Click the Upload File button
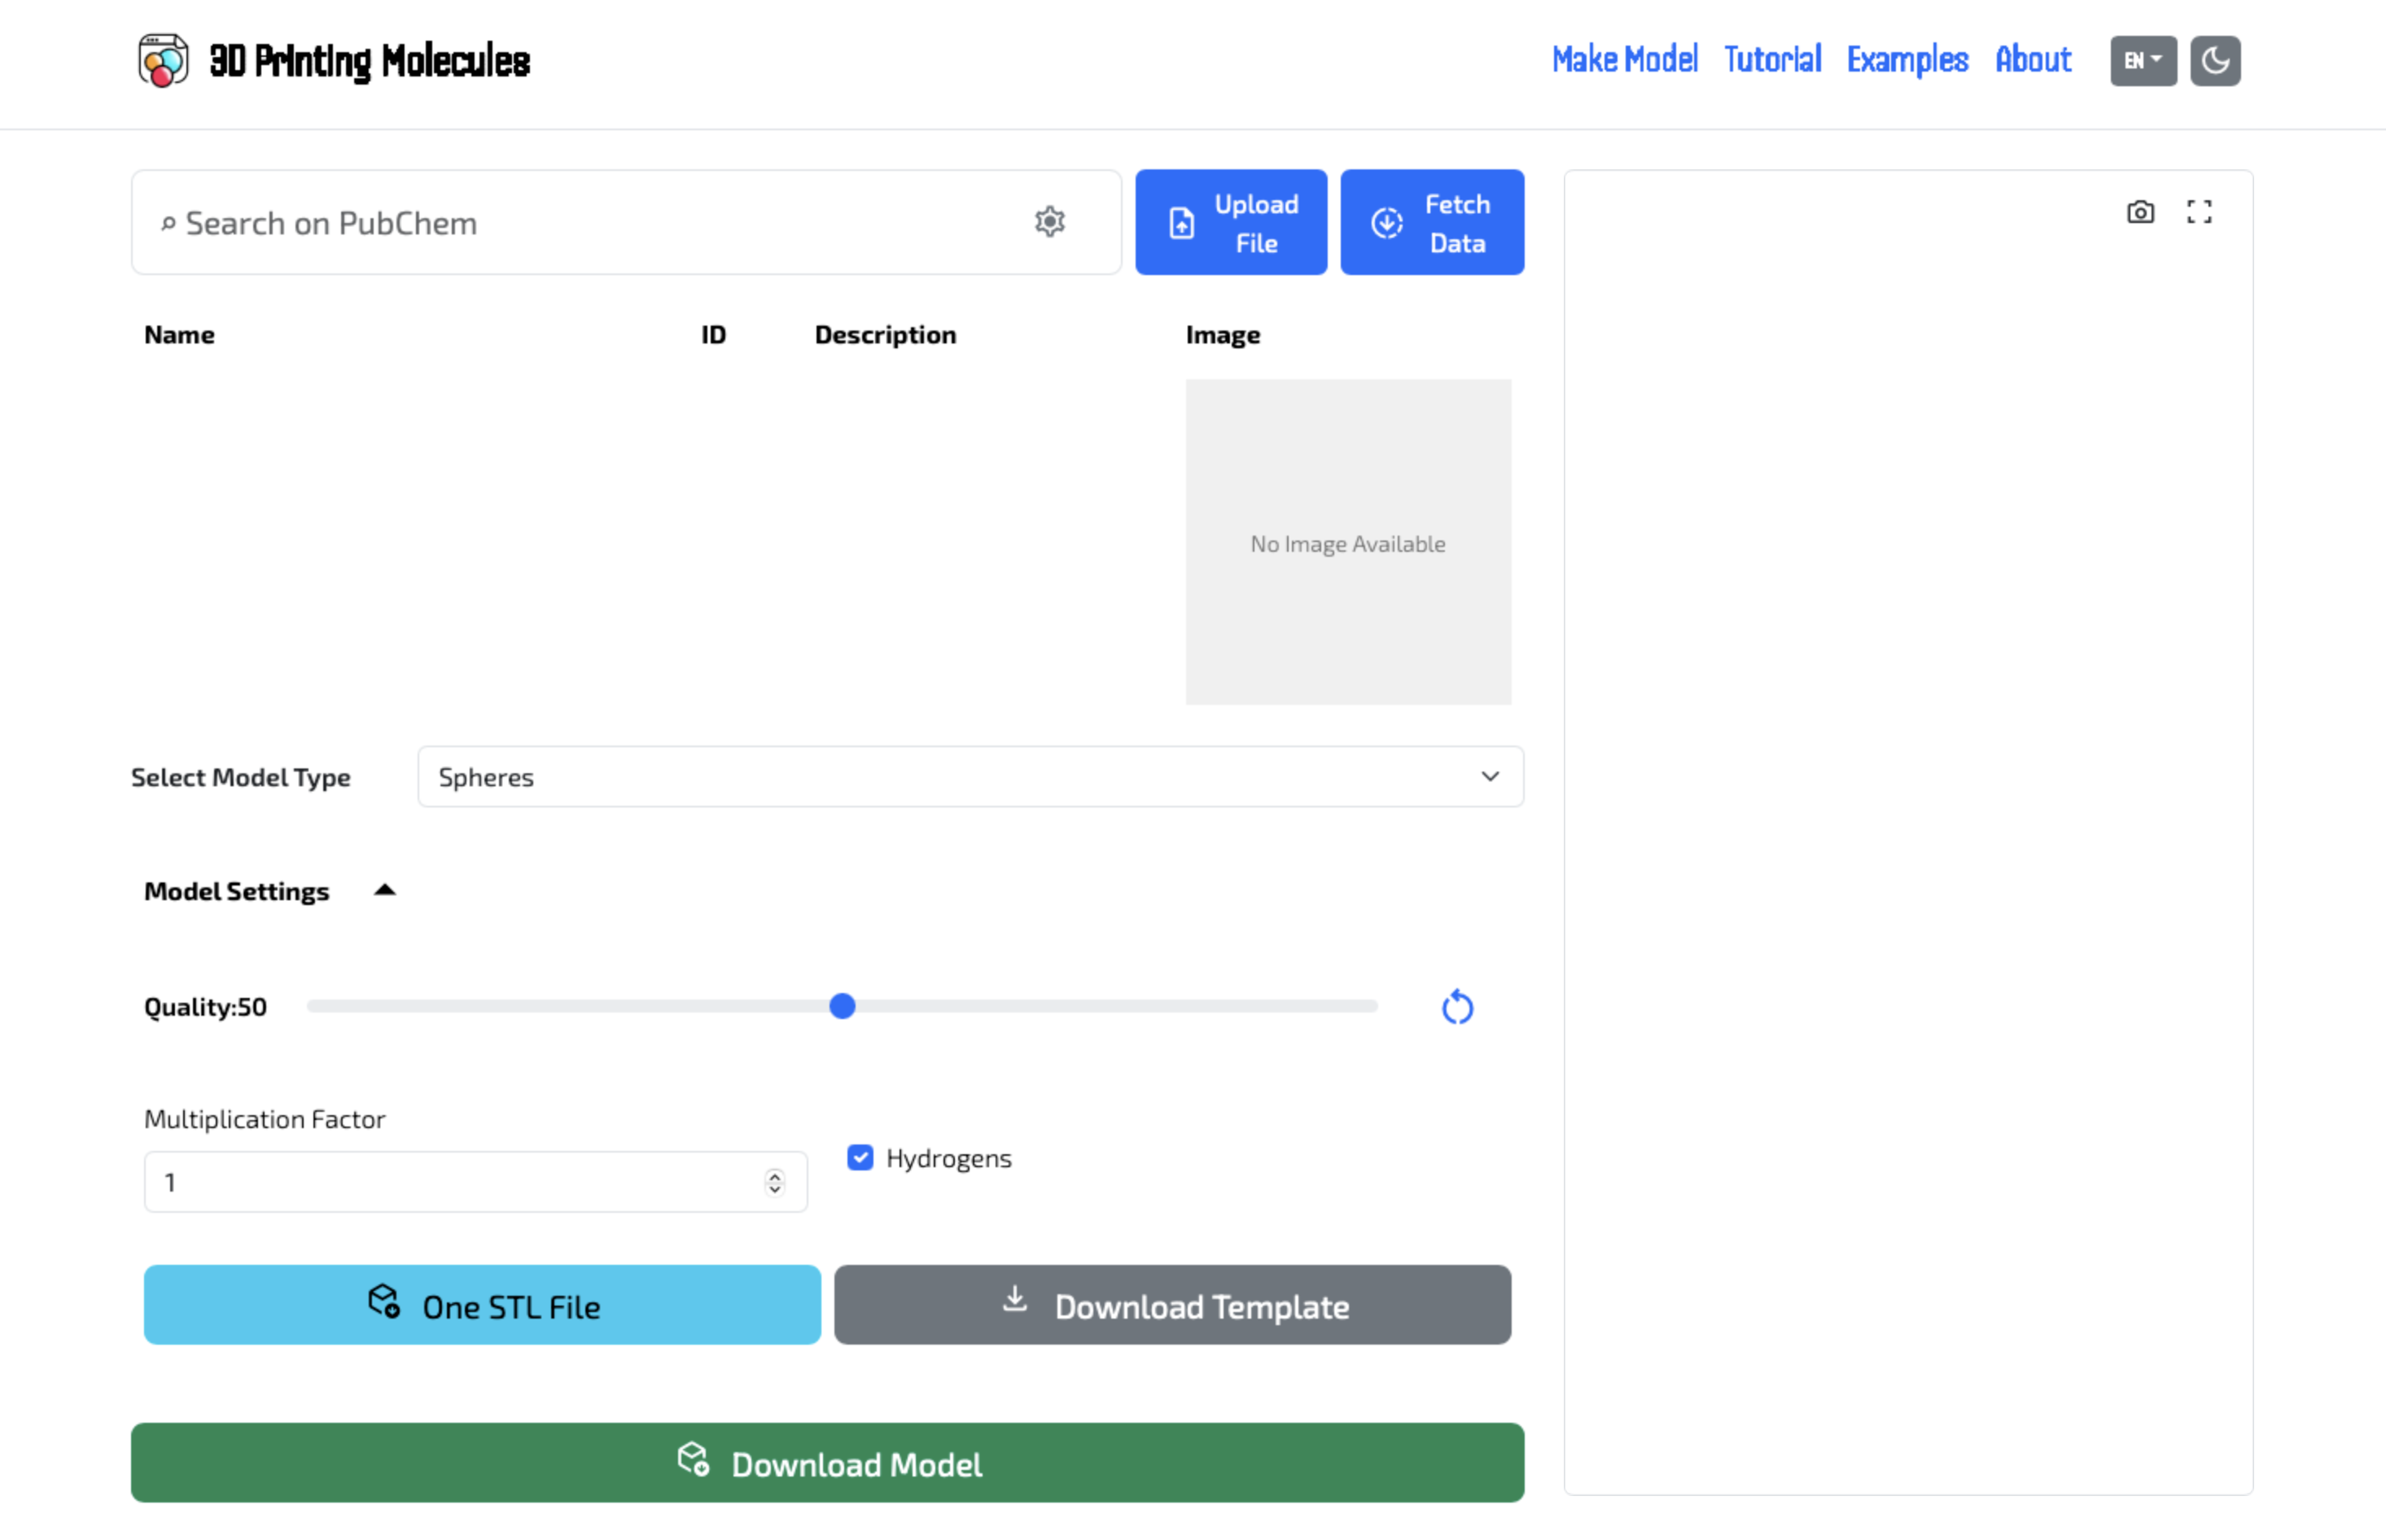Screen dimensions: 2386x1540 1231,222
